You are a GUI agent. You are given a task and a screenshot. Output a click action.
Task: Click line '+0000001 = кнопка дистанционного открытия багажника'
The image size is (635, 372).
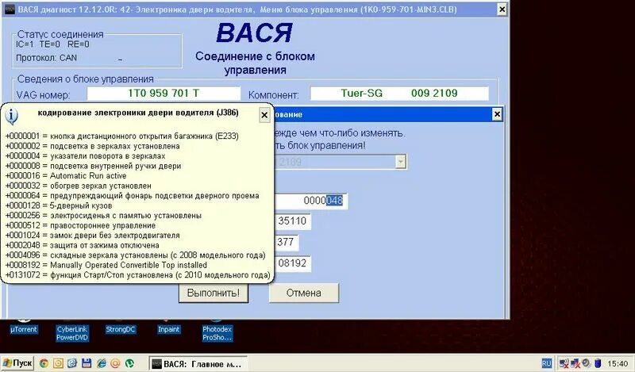122,136
